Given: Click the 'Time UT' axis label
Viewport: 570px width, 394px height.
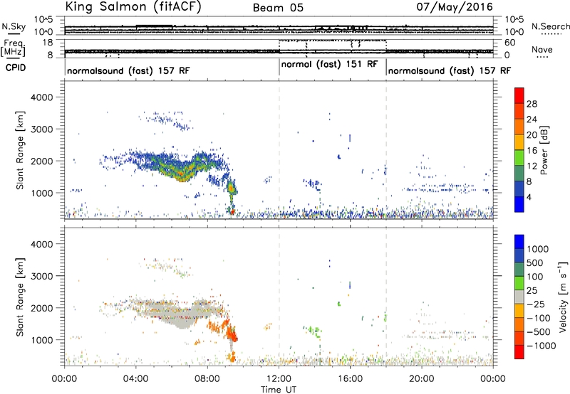Looking at the screenshot, I should coord(279,390).
